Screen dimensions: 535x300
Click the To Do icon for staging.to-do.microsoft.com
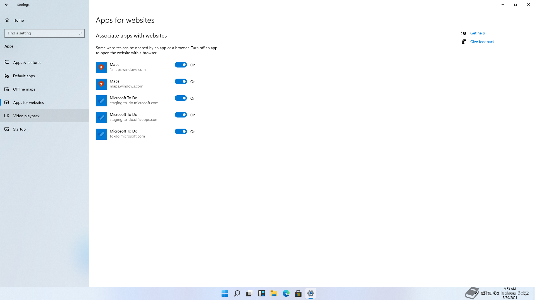(x=101, y=101)
